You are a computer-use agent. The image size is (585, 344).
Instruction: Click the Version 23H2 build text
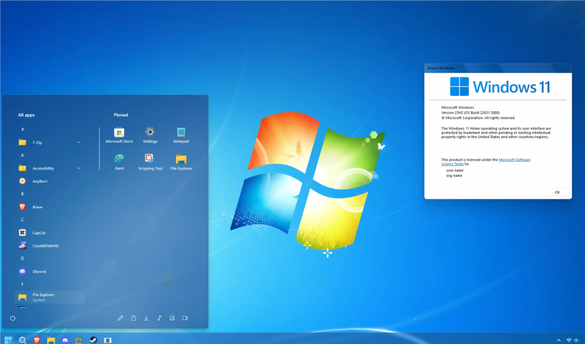click(x=470, y=113)
